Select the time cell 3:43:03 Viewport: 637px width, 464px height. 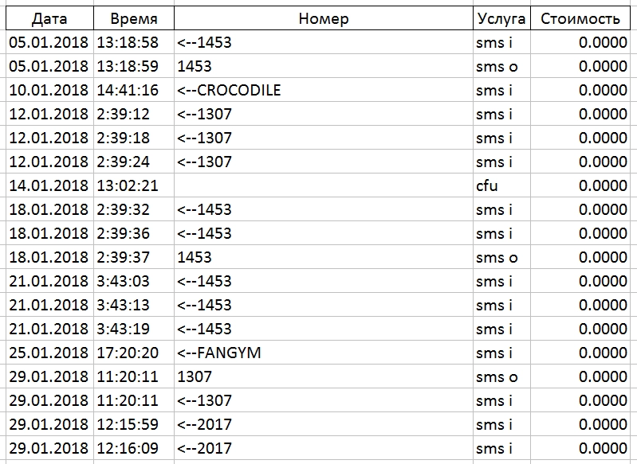(124, 281)
